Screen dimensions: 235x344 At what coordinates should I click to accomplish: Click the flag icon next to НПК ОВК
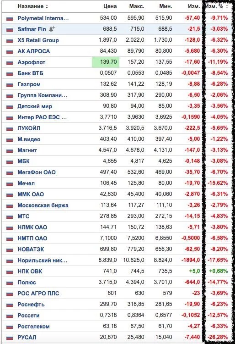(10, 272)
